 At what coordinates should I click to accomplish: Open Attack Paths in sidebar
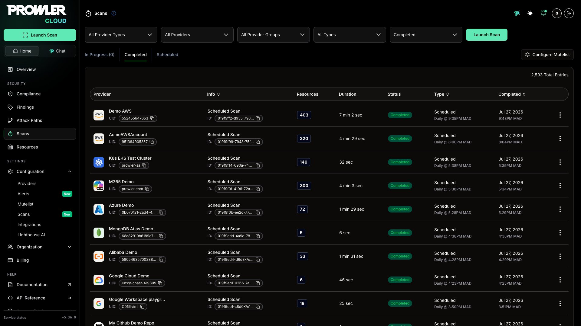pyautogui.click(x=40, y=120)
